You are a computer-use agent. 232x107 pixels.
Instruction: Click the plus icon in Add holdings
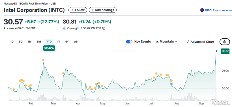(x=93, y=10)
